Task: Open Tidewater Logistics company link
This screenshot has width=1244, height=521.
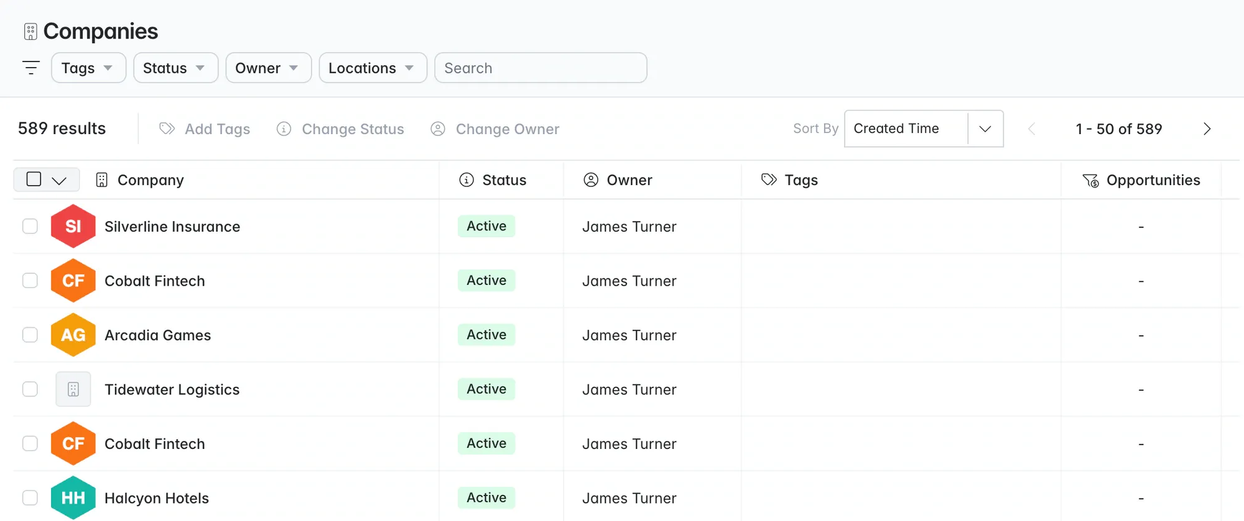Action: 172,389
